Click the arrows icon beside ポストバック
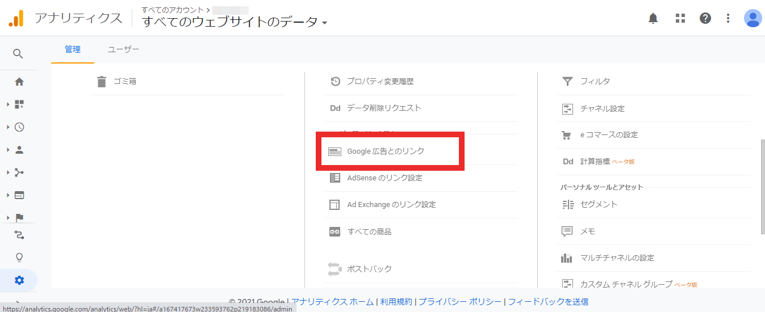Image resolution: width=765 pixels, height=312 pixels. click(x=335, y=269)
